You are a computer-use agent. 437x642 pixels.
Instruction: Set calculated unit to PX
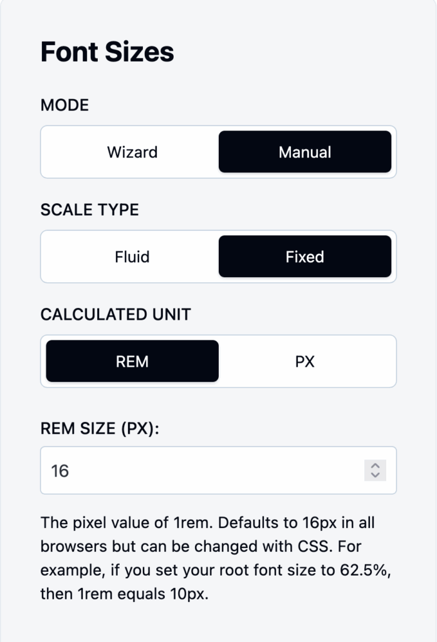click(305, 361)
